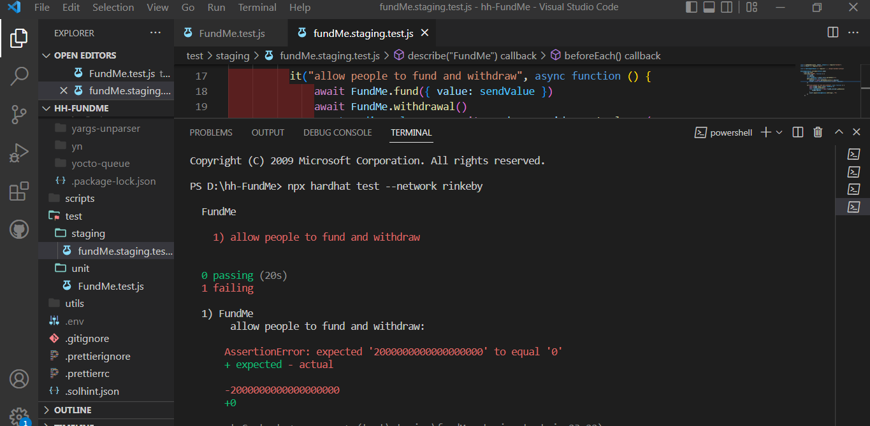The image size is (870, 426).
Task: Open editor more actions ellipsis
Action: pos(854,32)
